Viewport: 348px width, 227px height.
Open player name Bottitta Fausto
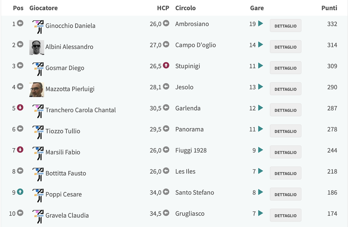coord(66,173)
